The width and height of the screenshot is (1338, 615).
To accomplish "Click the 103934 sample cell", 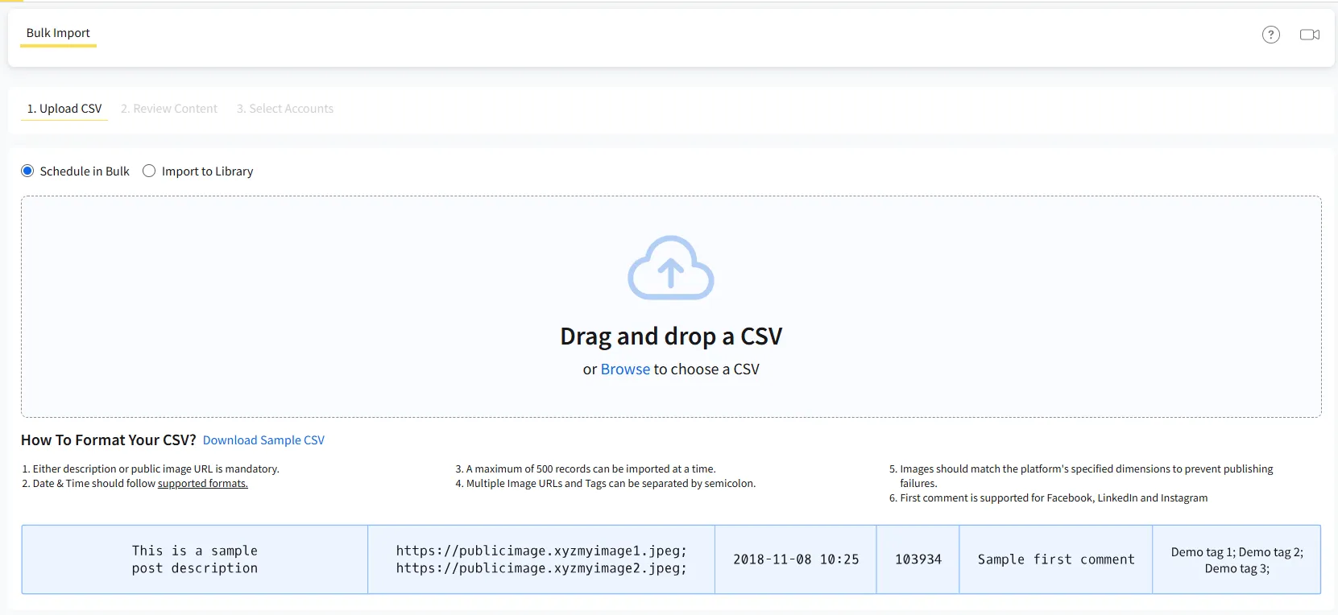I will click(x=918, y=559).
